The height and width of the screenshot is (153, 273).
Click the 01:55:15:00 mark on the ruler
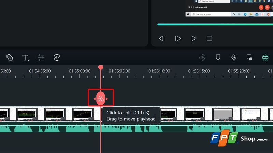(199, 71)
